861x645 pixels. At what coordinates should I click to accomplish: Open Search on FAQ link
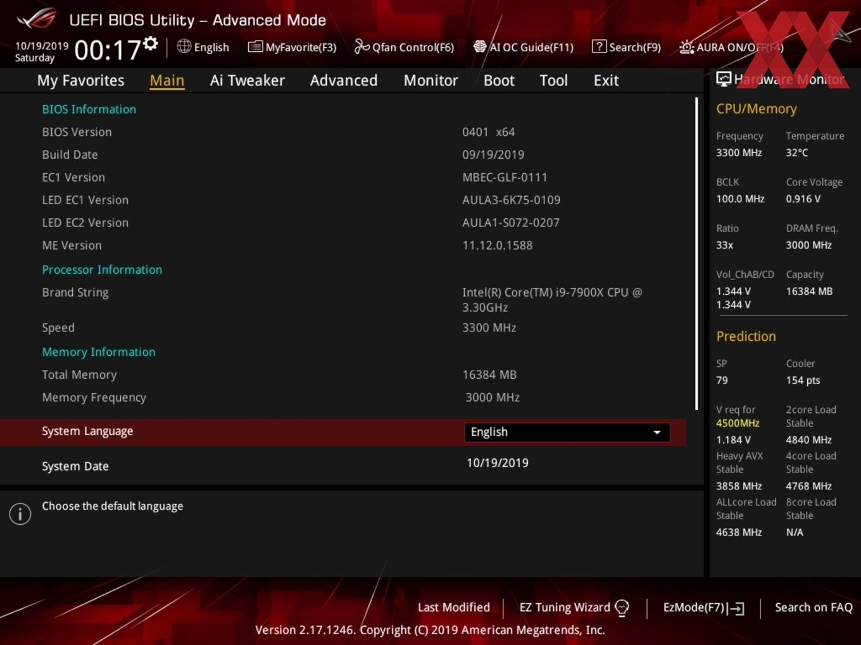pyautogui.click(x=814, y=607)
